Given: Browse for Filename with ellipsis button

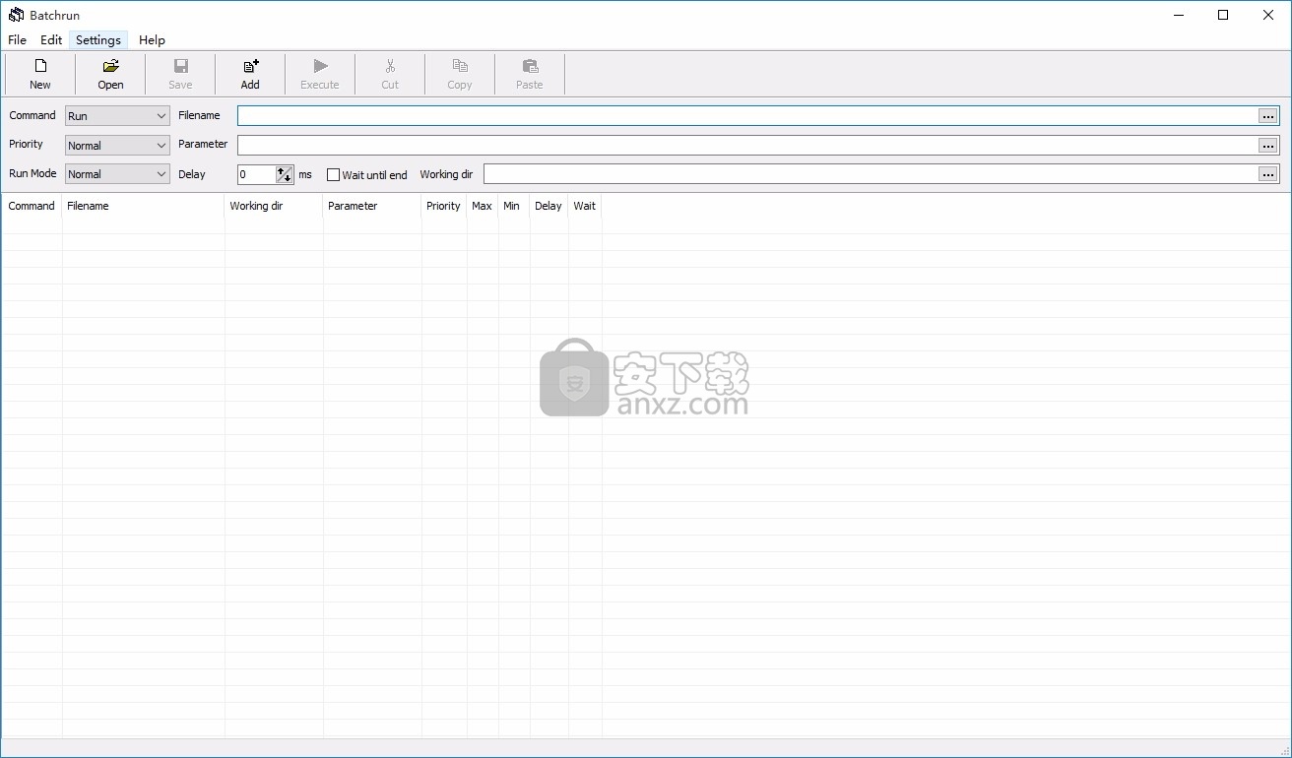Looking at the screenshot, I should (x=1267, y=116).
